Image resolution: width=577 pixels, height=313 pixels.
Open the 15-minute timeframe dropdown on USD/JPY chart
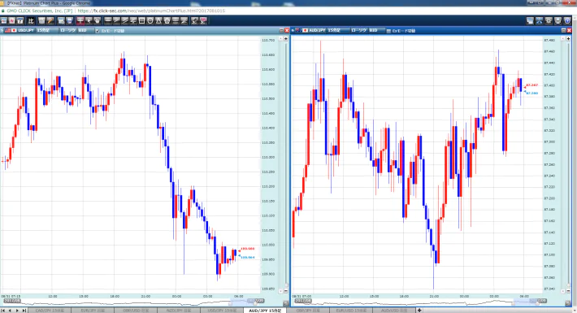[47, 31]
